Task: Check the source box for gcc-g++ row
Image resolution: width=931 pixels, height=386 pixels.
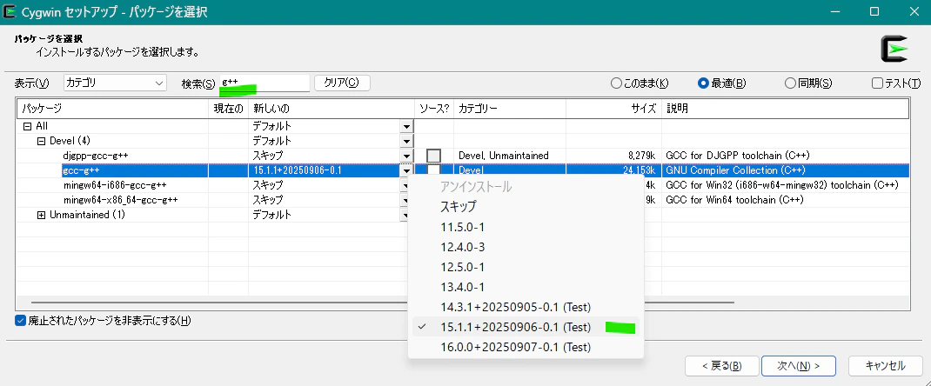Action: pos(434,170)
